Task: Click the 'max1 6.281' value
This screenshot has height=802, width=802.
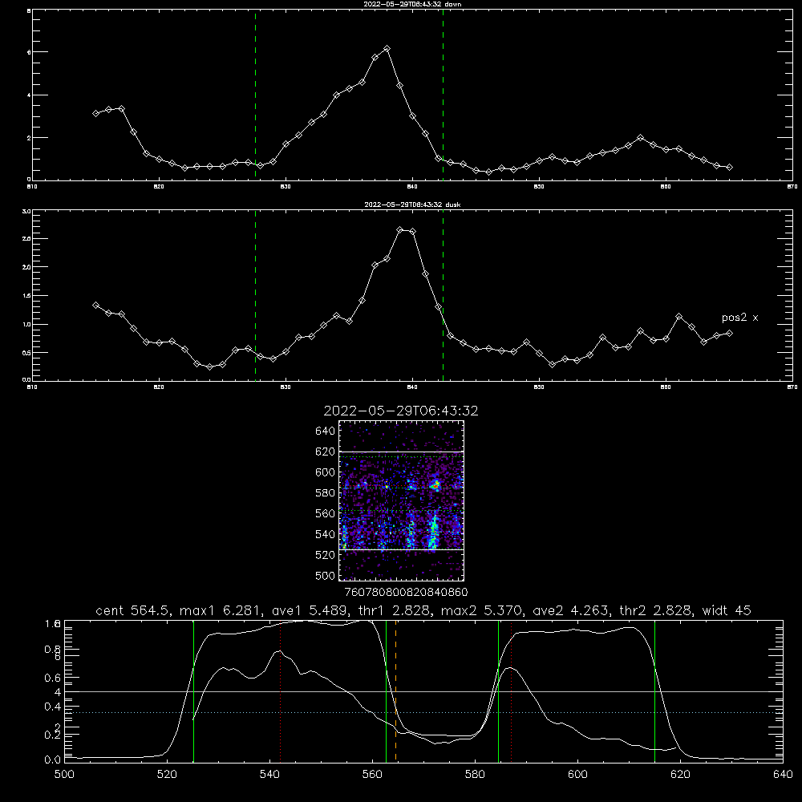Action: coord(220,610)
